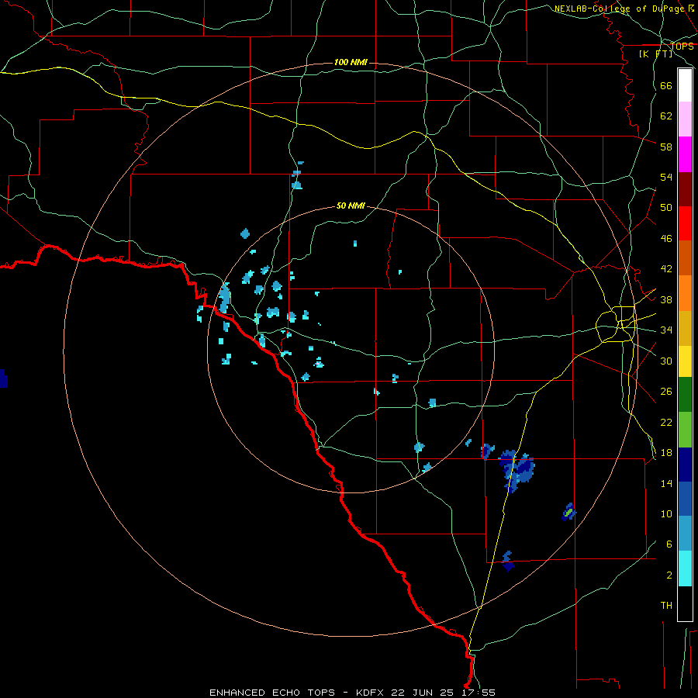The height and width of the screenshot is (698, 698).
Task: Click the navy blue block at left edge
Action: click(x=4, y=378)
